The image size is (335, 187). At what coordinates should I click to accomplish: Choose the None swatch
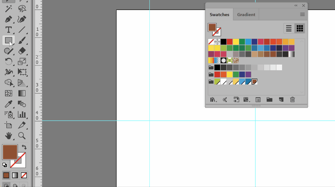tap(211, 42)
